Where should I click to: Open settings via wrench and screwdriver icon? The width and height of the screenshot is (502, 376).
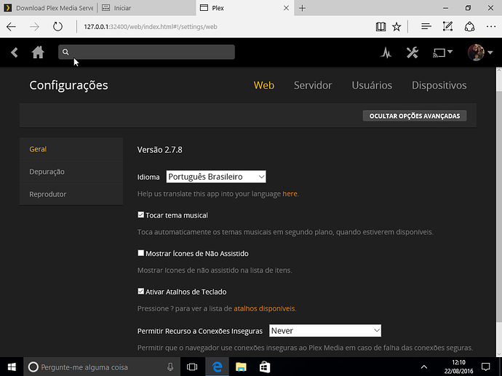click(x=413, y=52)
